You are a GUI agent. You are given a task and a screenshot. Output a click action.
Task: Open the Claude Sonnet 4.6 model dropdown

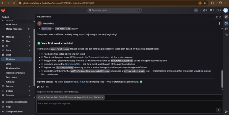71,97
